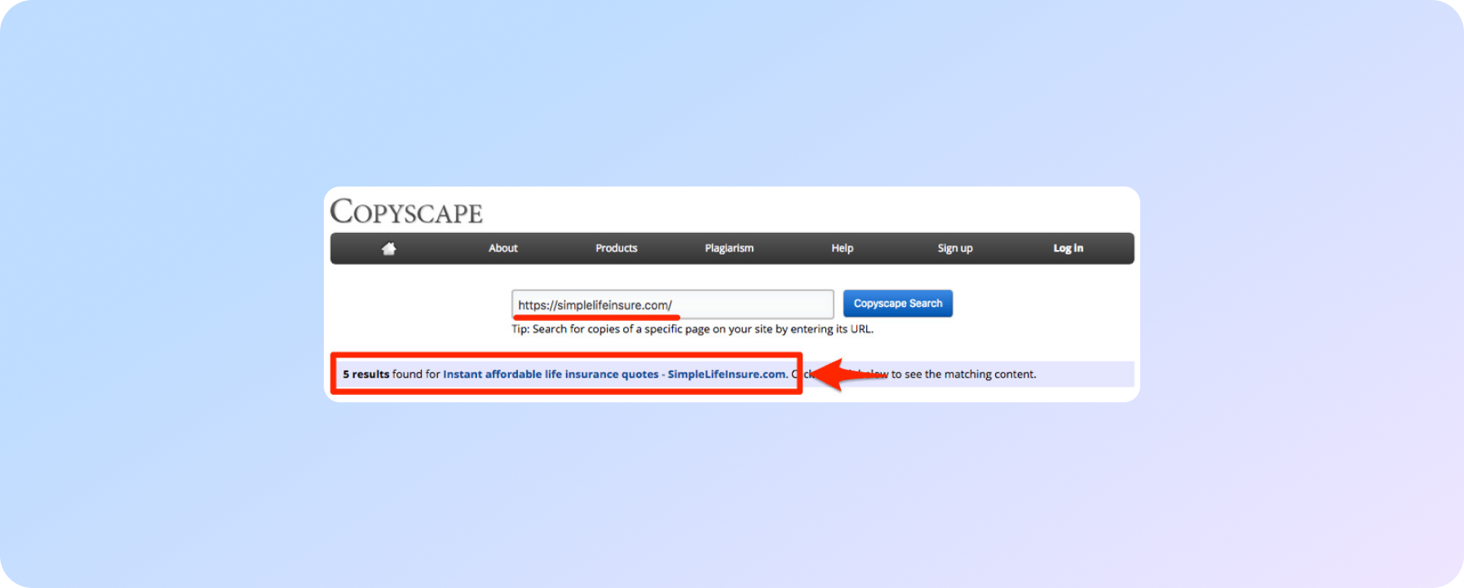Open the Products menu item
Image resolution: width=1464 pixels, height=588 pixels.
coord(616,248)
